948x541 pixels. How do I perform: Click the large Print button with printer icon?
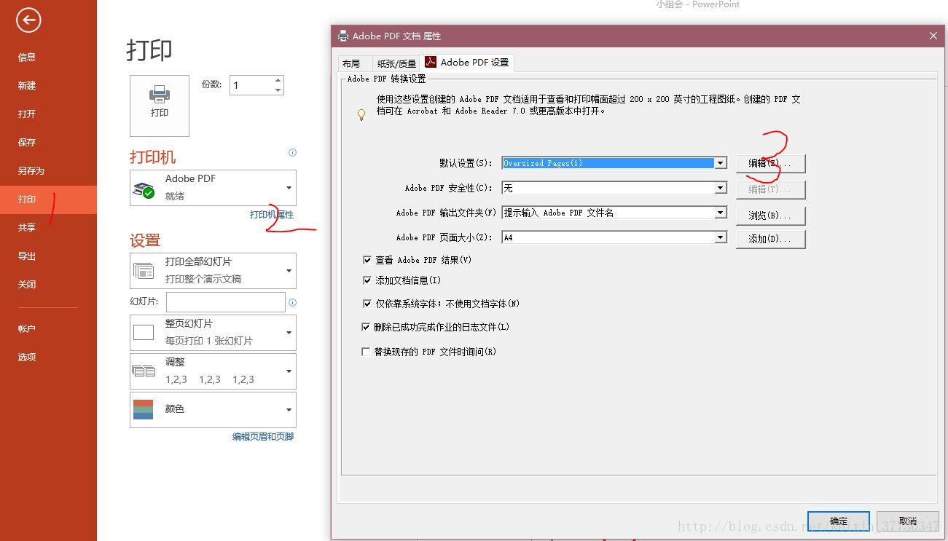click(x=160, y=106)
